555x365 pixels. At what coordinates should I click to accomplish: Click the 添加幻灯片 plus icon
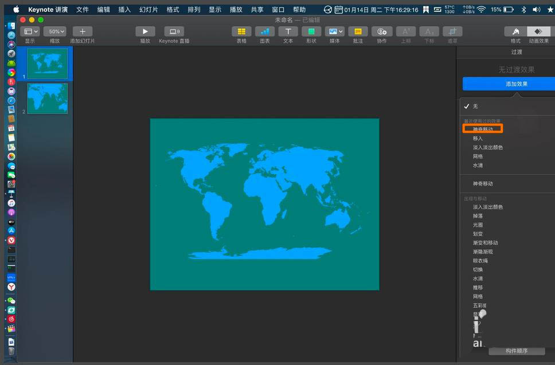82,32
